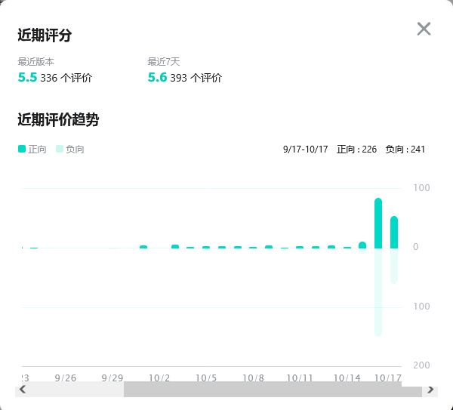The width and height of the screenshot is (453, 410).
Task: Click the chart scrollbar right arrow
Action: (x=430, y=390)
